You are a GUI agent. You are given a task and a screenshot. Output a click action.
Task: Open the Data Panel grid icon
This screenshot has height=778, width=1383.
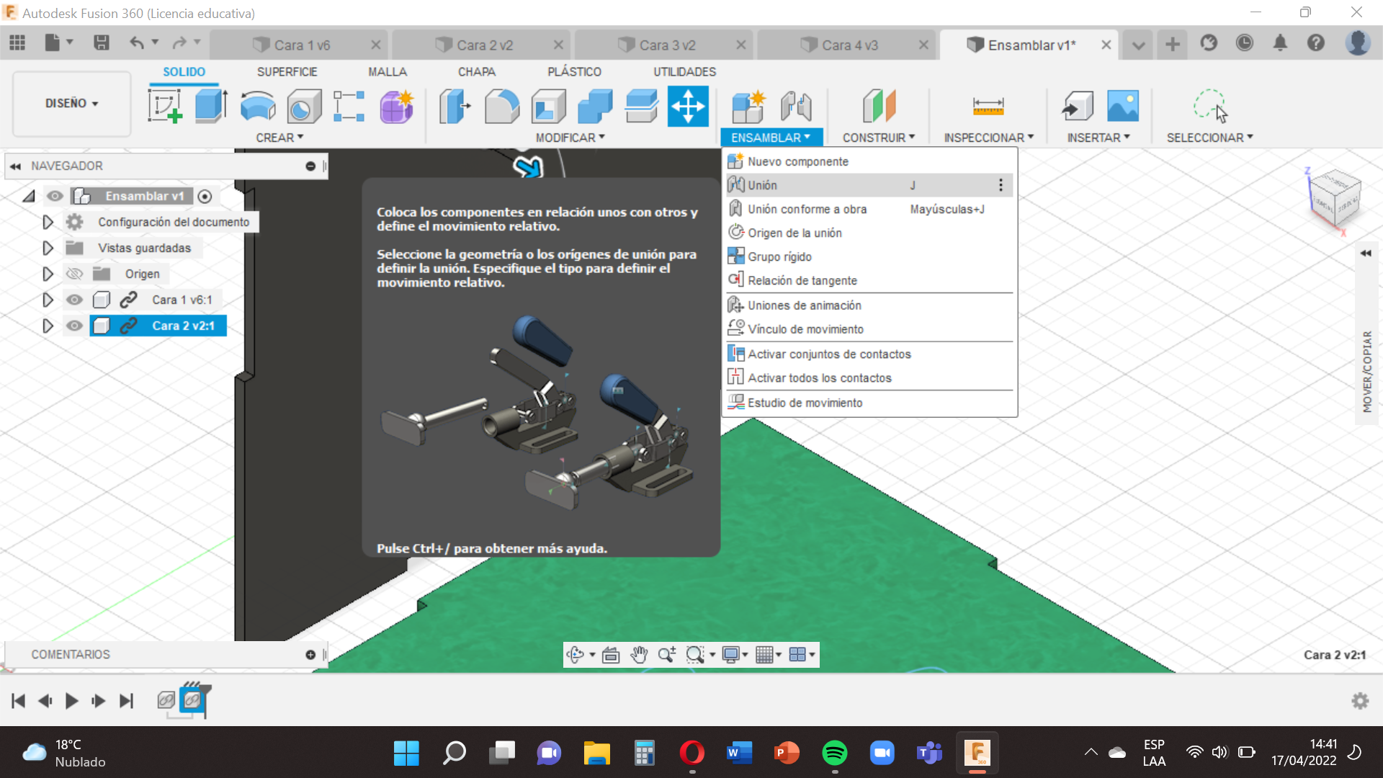click(17, 43)
